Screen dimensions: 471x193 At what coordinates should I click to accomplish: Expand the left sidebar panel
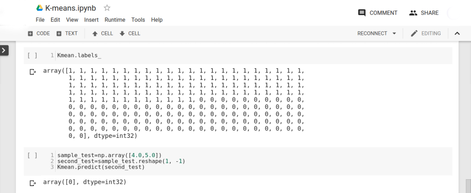click(x=4, y=50)
